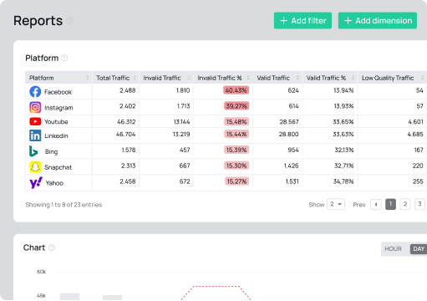Viewport: 427px width, 301px height.
Task: Click the Linkedin platform name
Action: pyautogui.click(x=56, y=135)
